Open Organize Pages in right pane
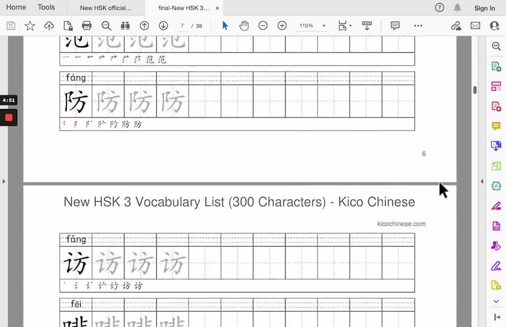 tap(496, 86)
